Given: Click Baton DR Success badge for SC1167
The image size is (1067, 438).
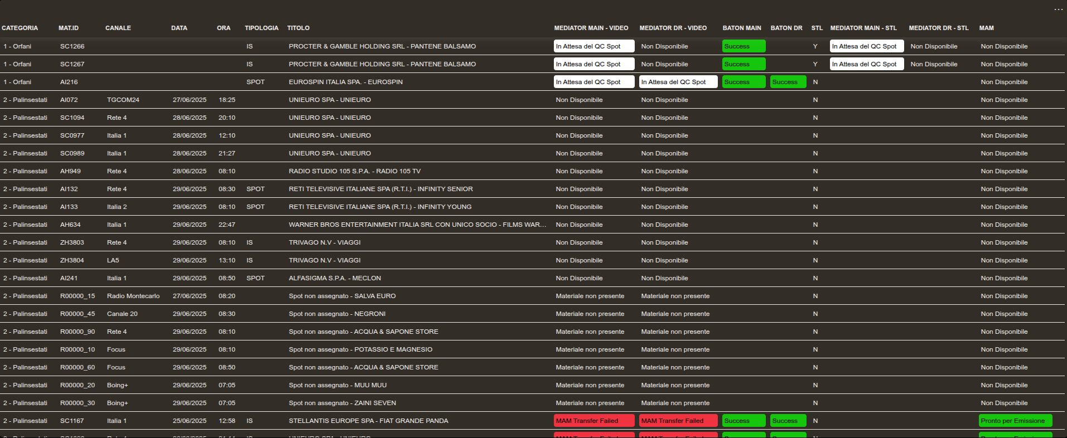Looking at the screenshot, I should point(788,421).
